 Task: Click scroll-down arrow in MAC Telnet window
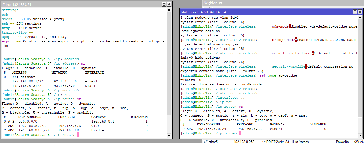tap(360, 136)
